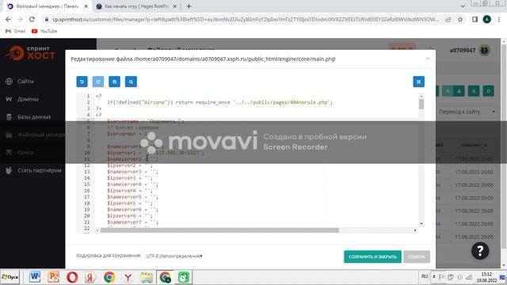
Task: Click the RU language indicator in the tray
Action: coord(425,276)
